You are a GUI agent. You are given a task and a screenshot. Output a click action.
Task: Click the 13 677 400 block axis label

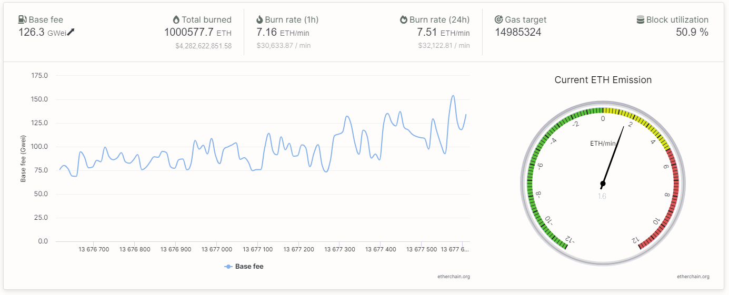tap(381, 249)
